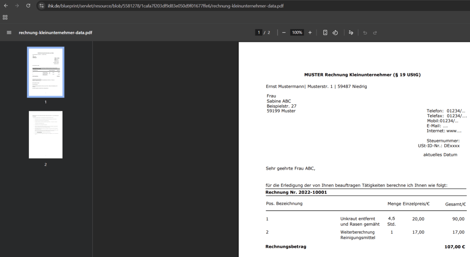The image size is (470, 257).
Task: Click the fit to page icon
Action: pos(325,33)
